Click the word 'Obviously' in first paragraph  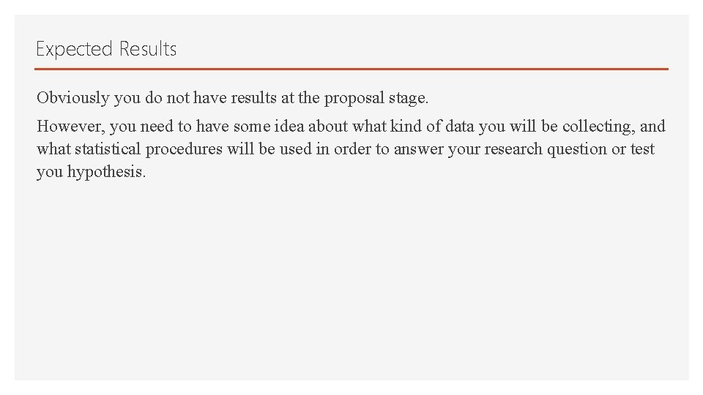73,98
